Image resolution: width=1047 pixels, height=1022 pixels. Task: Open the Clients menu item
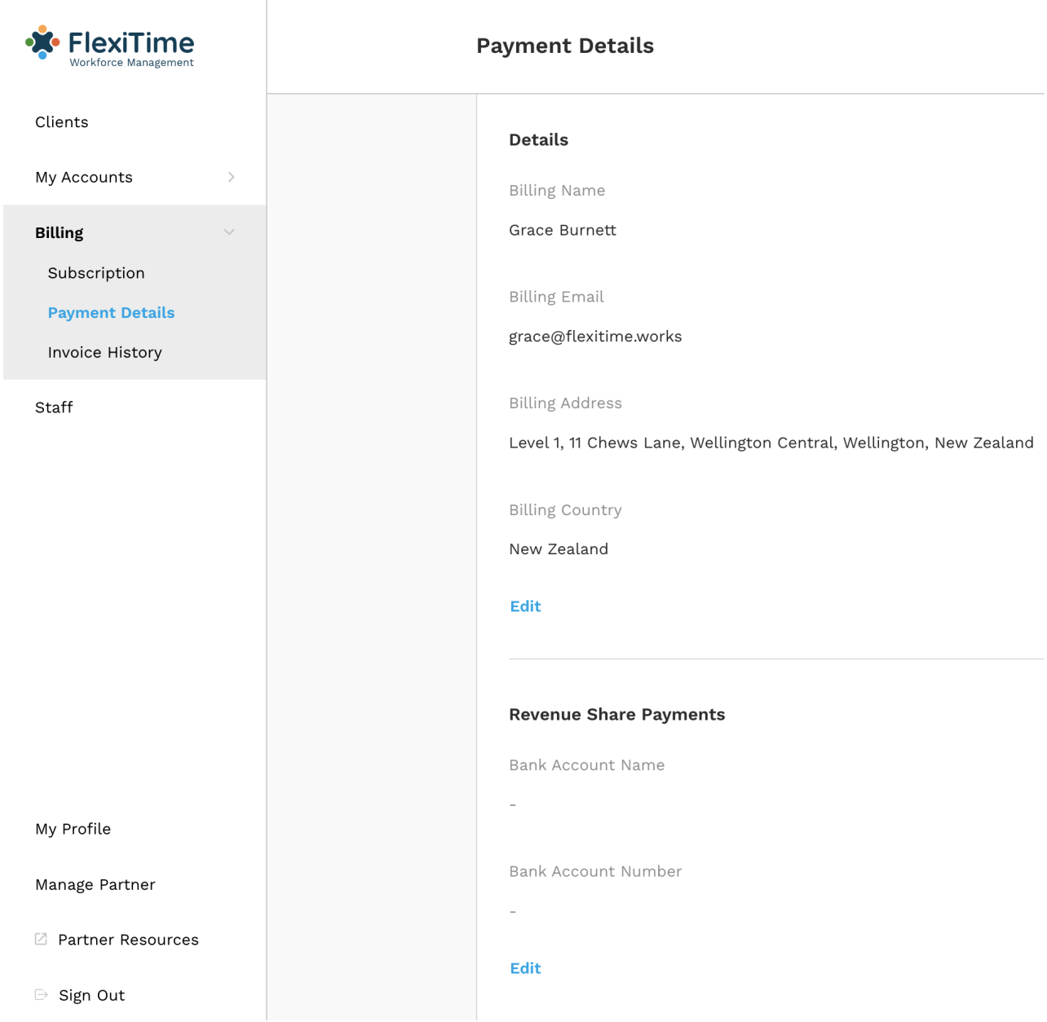coord(62,122)
